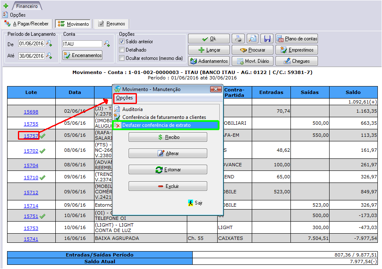This screenshot has height=269, width=382.
Task: Close the Movimento - Manutenção dialog
Action: click(216, 89)
